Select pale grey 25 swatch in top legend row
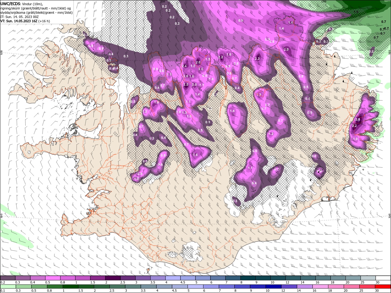This screenshot has width=391, height=293. tap(368, 278)
